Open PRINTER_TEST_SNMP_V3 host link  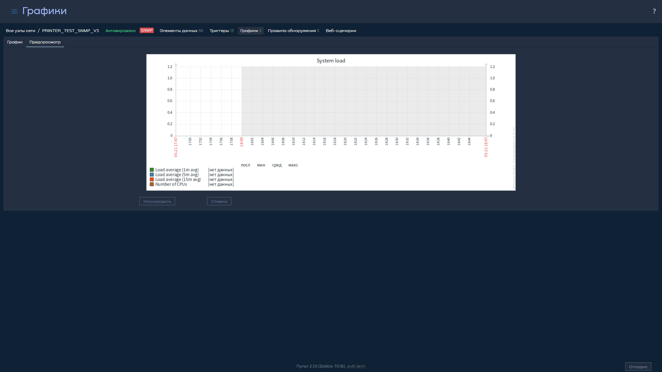[x=70, y=31]
